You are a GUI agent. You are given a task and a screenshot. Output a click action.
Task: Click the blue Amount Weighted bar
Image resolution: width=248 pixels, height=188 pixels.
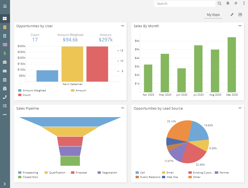pos(47,76)
